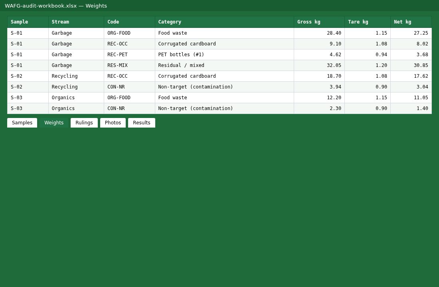Screen dimensions: 439x287
Task: Click net weight cell 30.85
Action: click(411, 65)
